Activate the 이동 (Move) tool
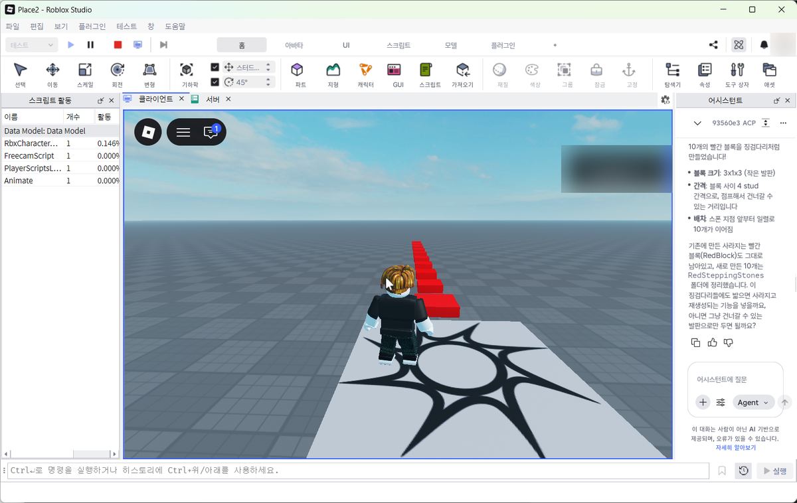Viewport: 797px width, 503px height. (52, 74)
